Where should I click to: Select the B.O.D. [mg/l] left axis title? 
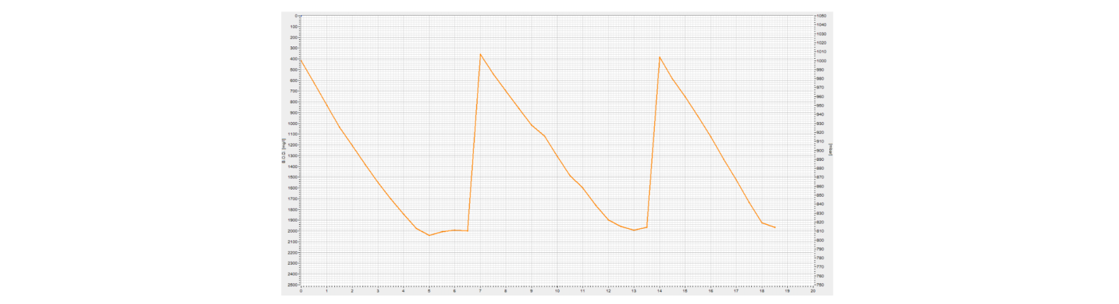(x=284, y=150)
